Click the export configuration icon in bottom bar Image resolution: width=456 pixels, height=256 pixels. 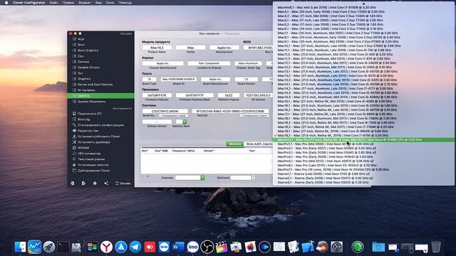click(83, 183)
